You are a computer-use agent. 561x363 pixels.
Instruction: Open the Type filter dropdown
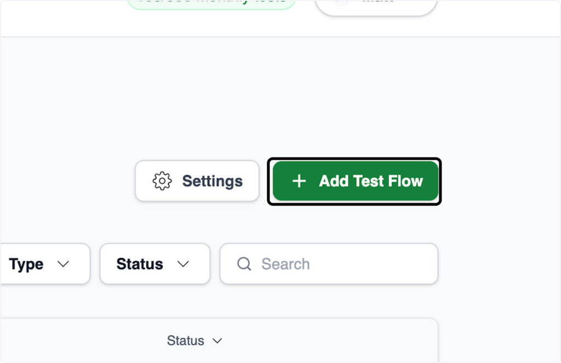(44, 264)
